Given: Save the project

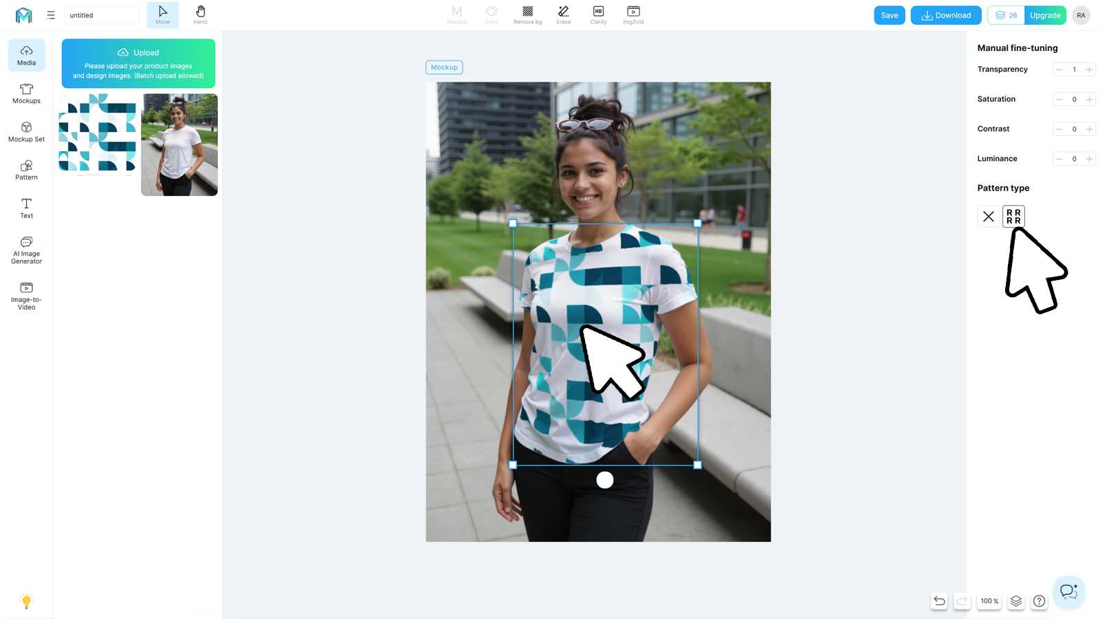Looking at the screenshot, I should click(890, 15).
